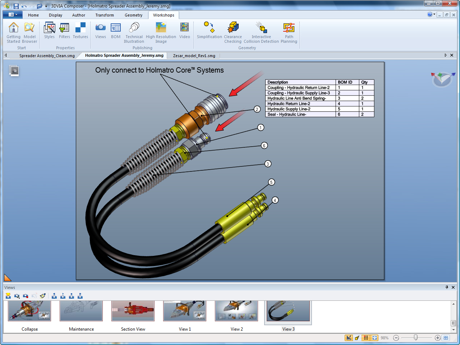The image size is (460, 345).
Task: Open the Path Planning workshop
Action: pyautogui.click(x=289, y=32)
